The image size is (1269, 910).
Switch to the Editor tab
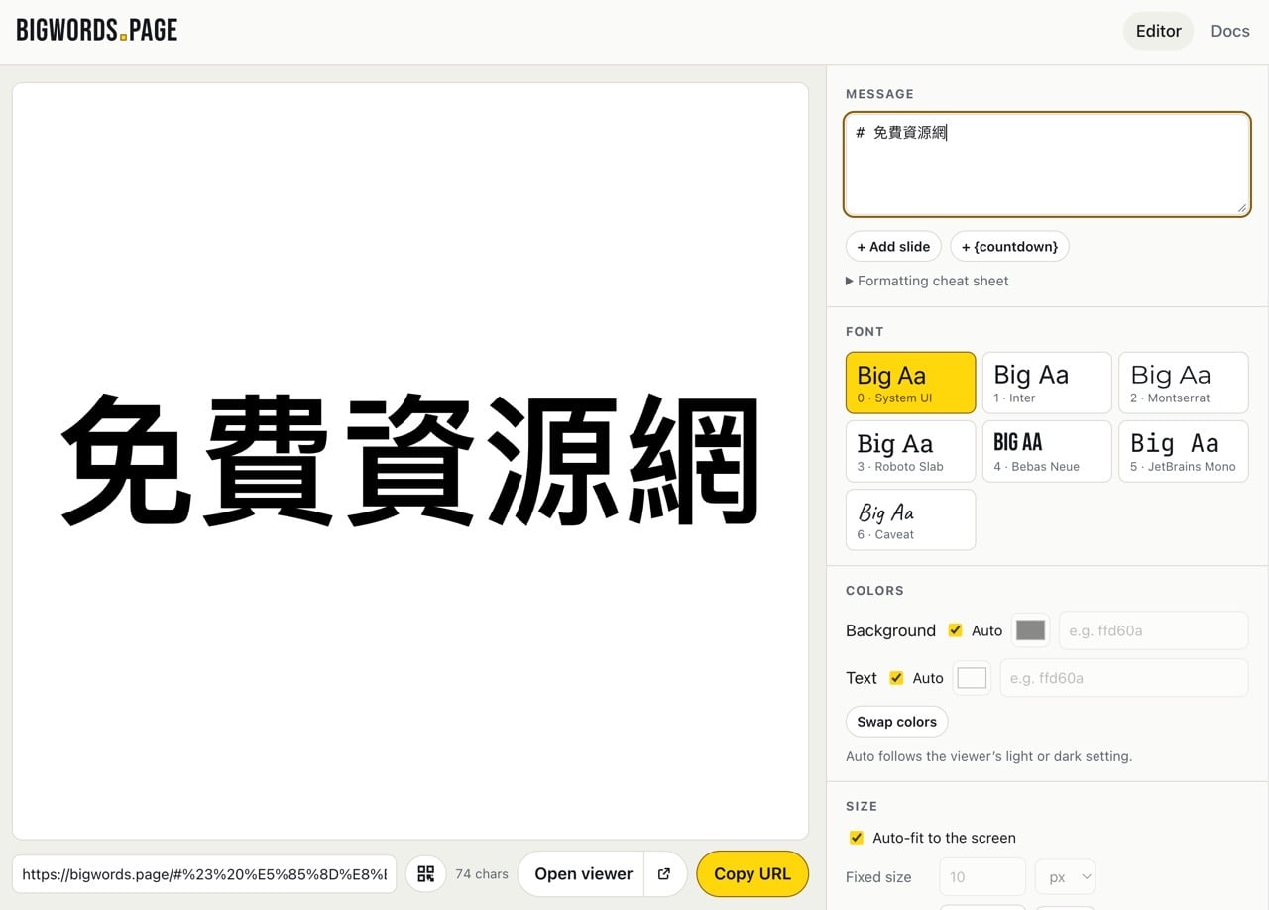(1158, 31)
